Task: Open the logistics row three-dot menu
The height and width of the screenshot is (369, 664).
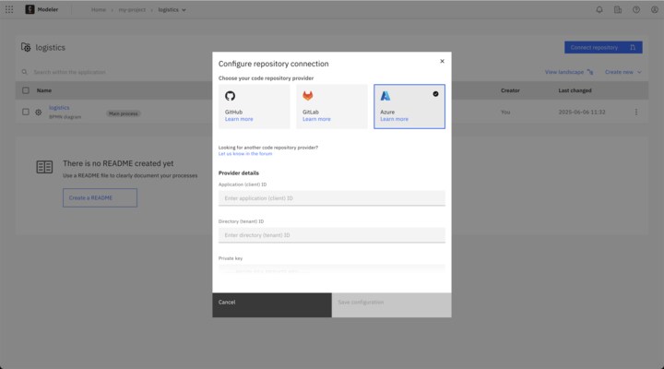Action: 636,112
